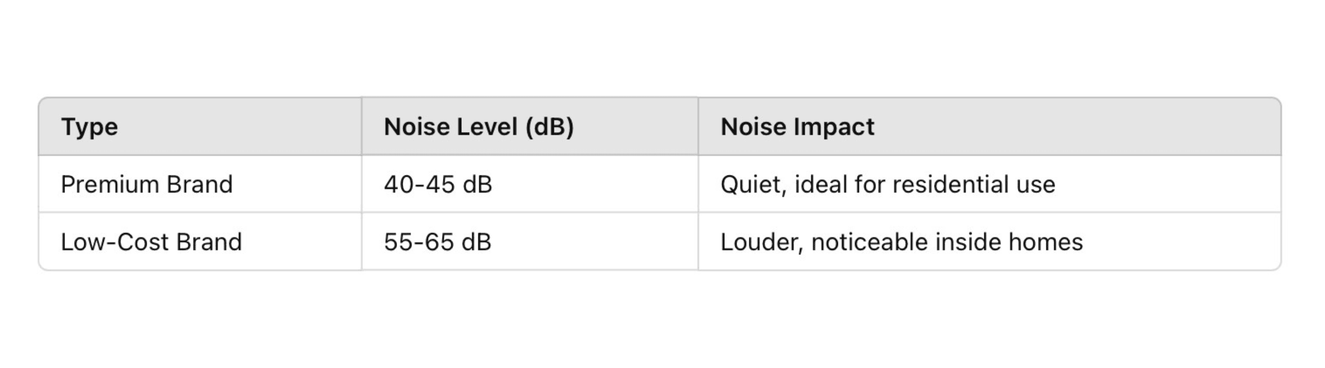Select "Quiet, ideal for residential use" cell
The width and height of the screenshot is (1325, 368).
(x=887, y=184)
